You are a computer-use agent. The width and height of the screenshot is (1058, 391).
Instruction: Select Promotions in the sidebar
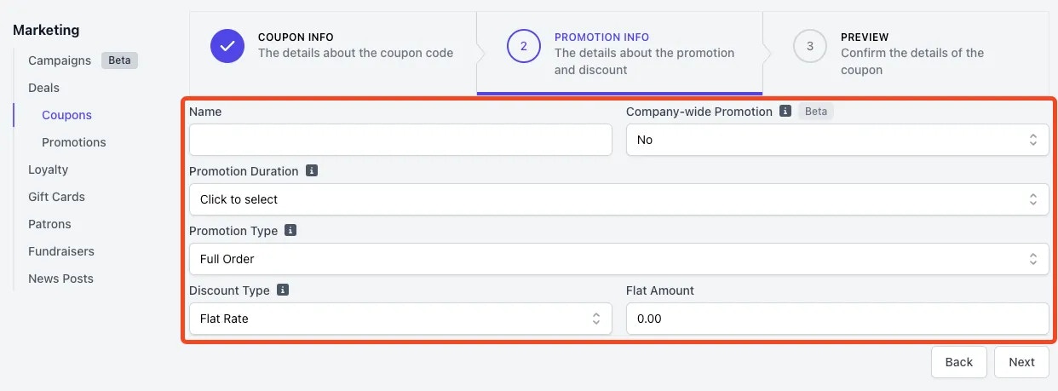pyautogui.click(x=74, y=142)
